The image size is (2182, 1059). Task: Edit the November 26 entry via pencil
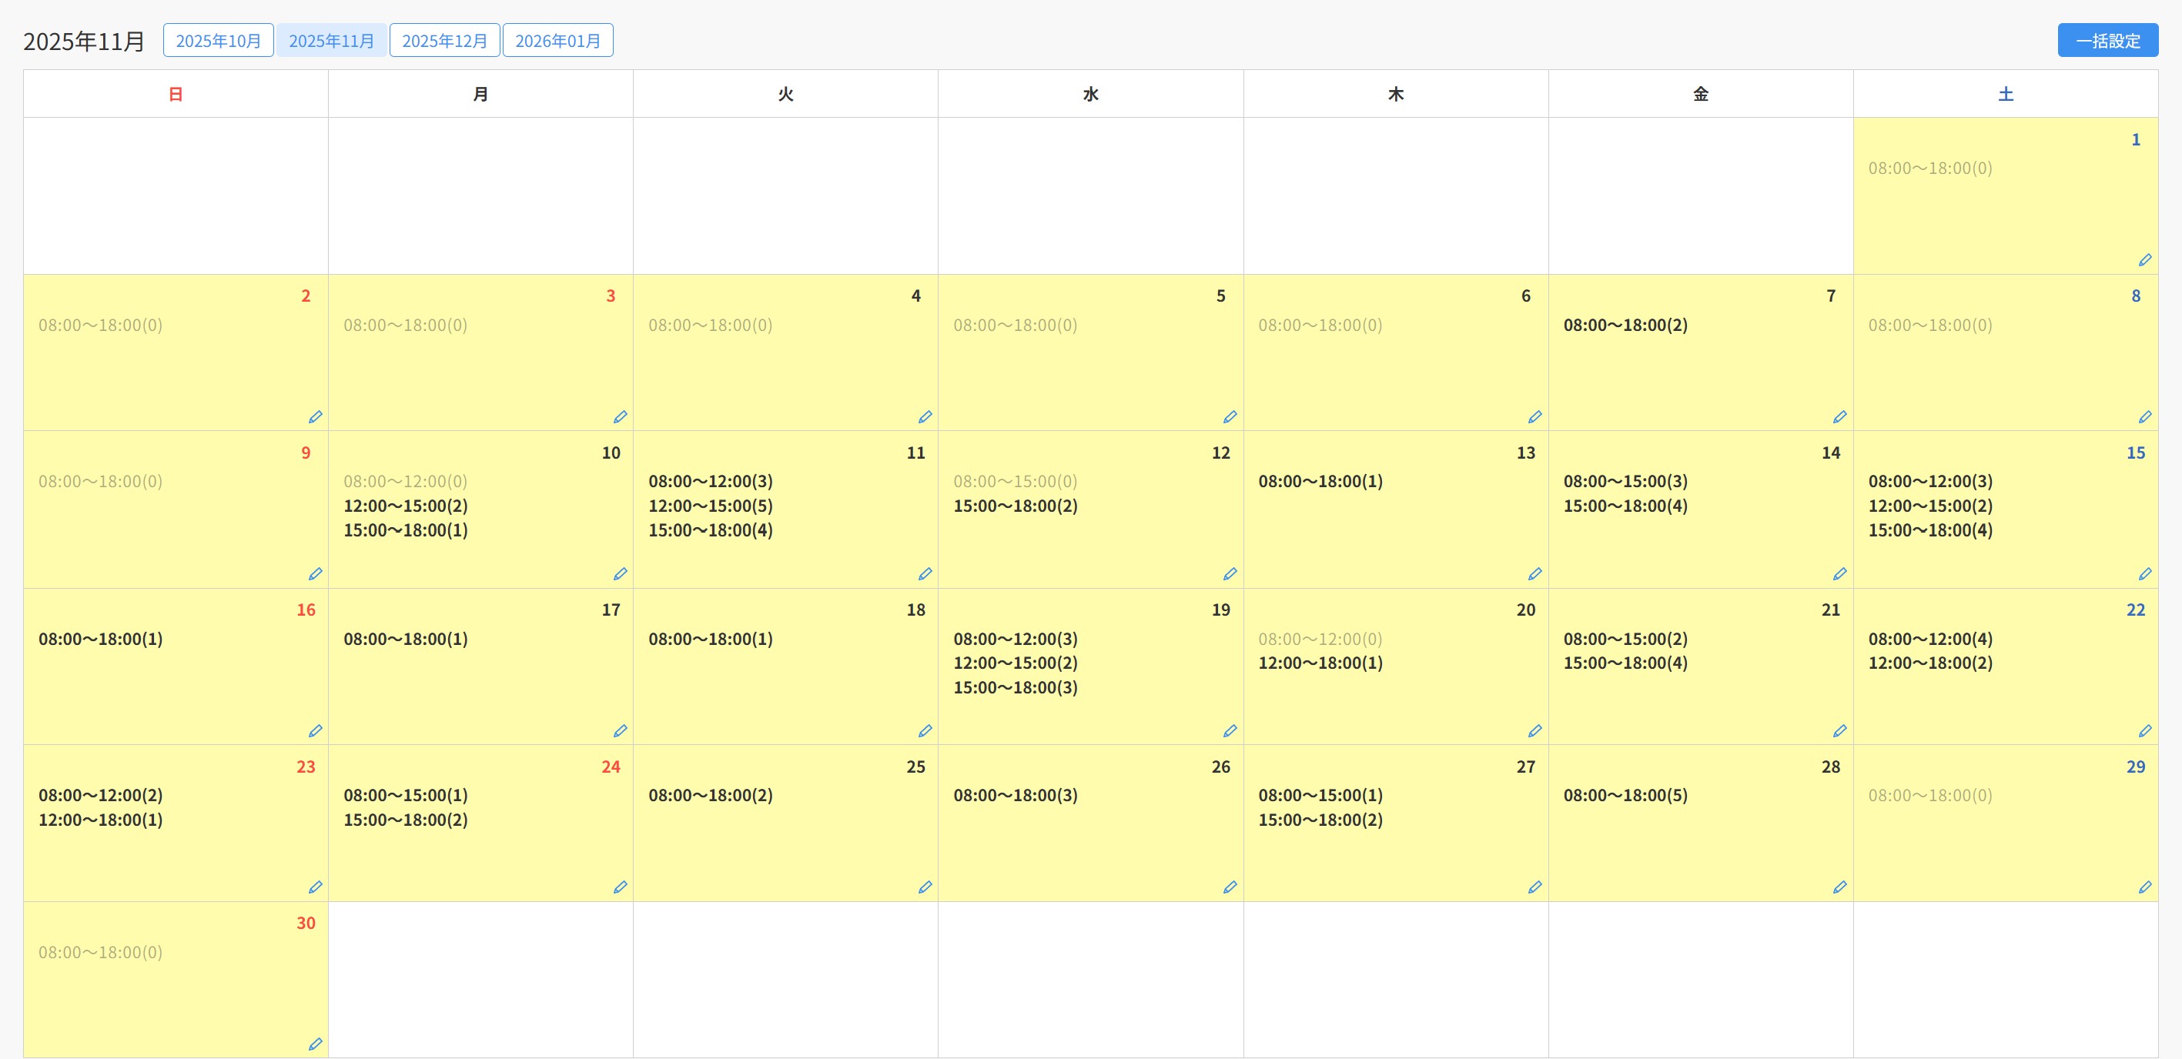pyautogui.click(x=1230, y=887)
